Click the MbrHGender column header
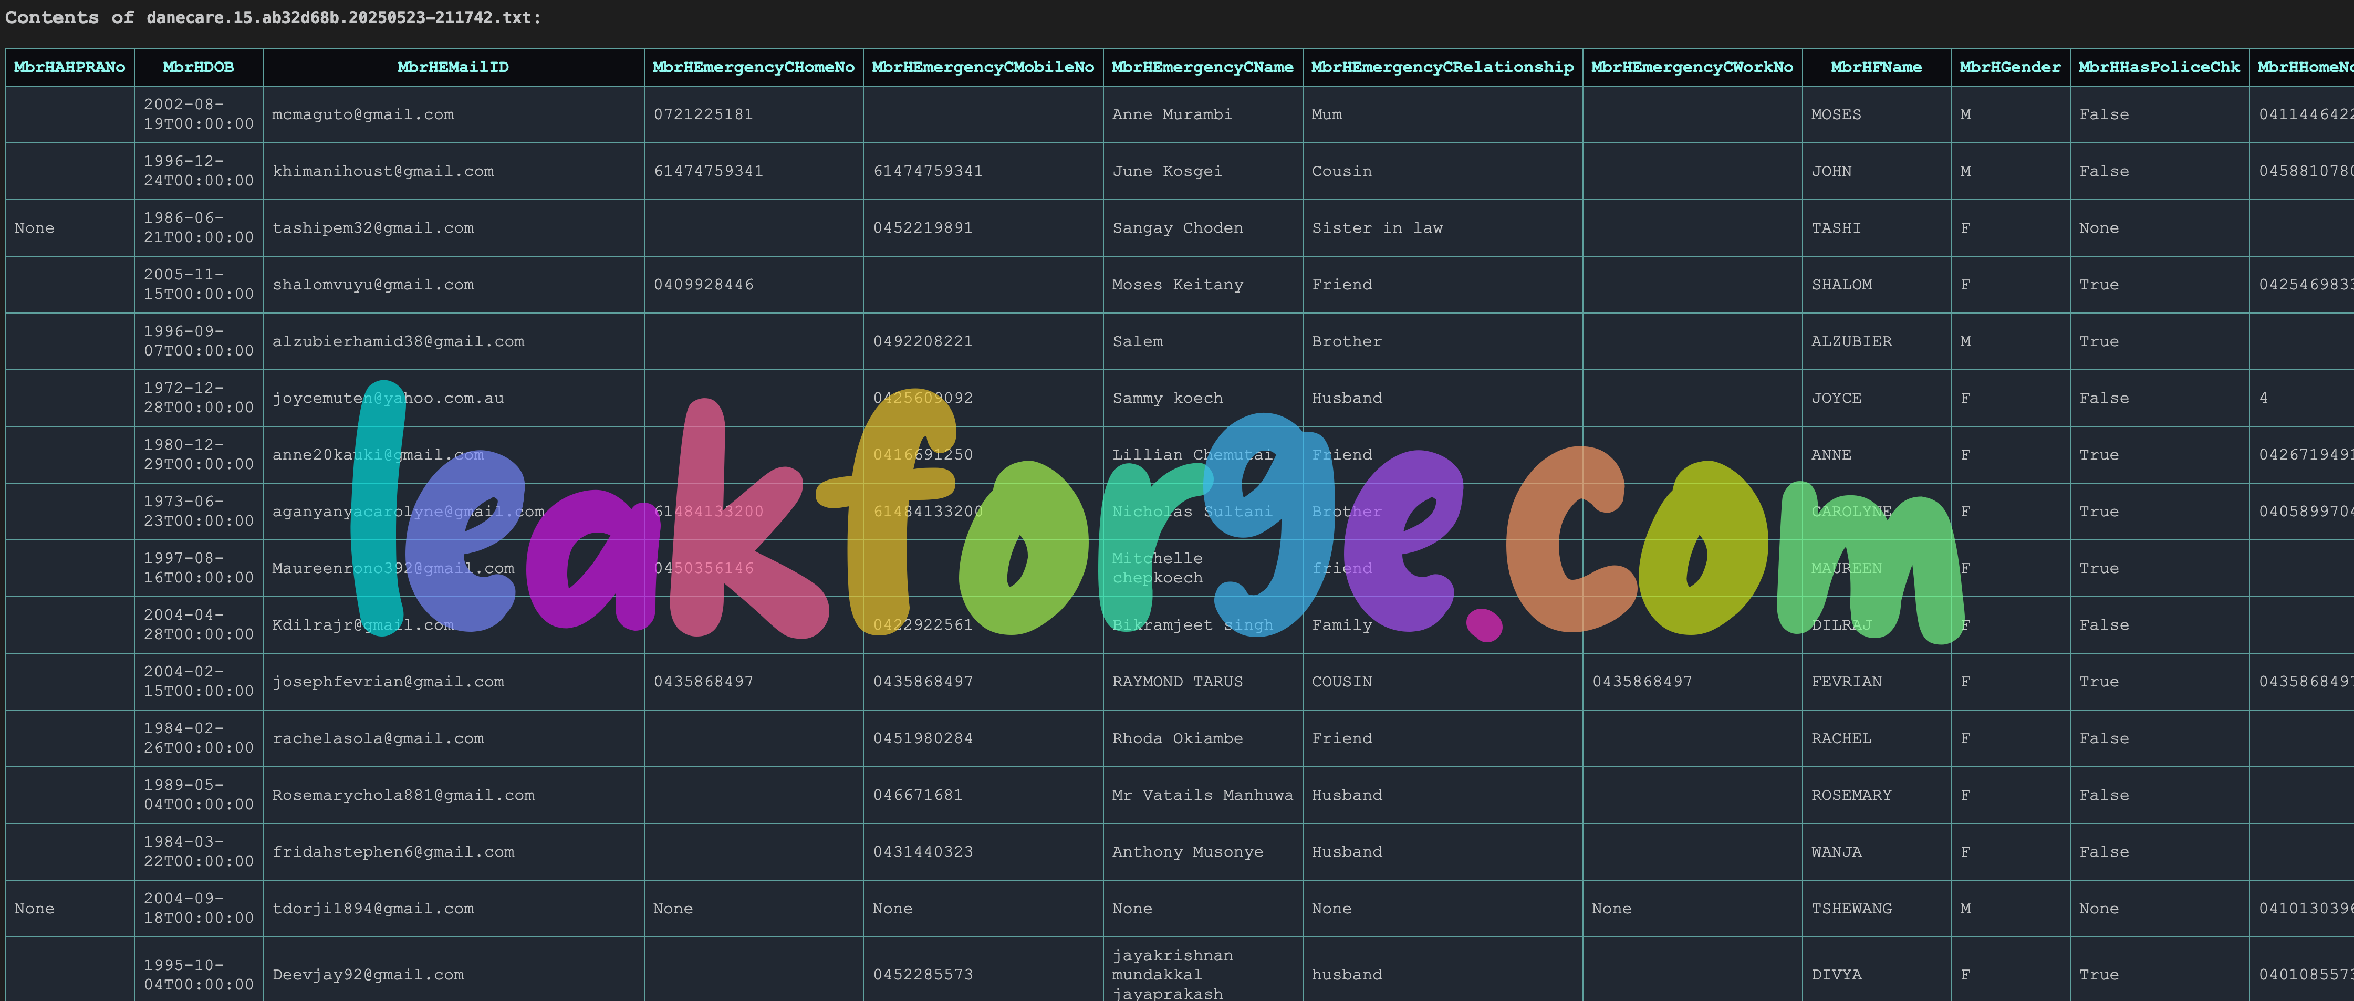Image resolution: width=2354 pixels, height=1001 pixels. [x=2011, y=68]
